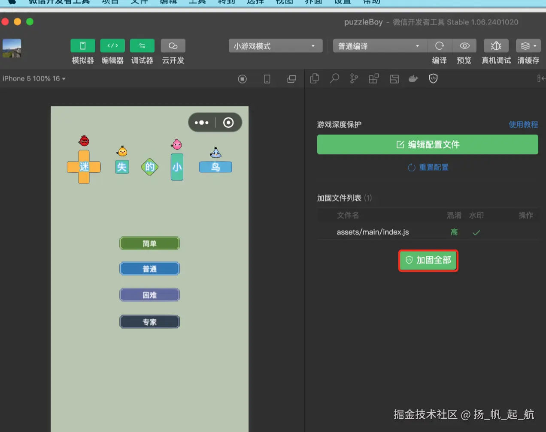
Task: Click the 重置配置 reset link
Action: tap(428, 167)
